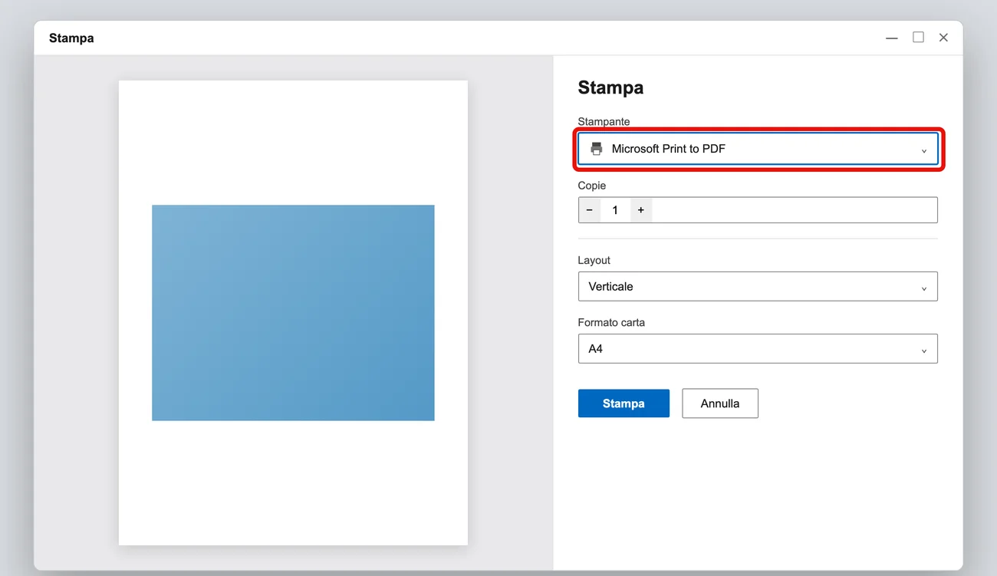Click the print preview page
Screen dimensions: 997x576
coord(293,313)
